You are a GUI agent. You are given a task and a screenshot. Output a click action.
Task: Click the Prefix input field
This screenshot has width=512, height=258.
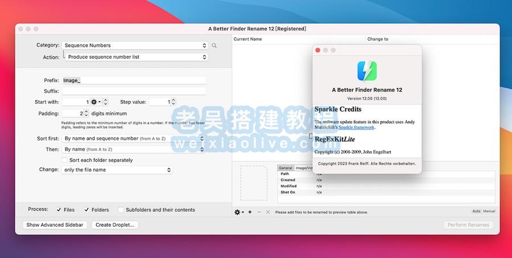click(x=134, y=80)
